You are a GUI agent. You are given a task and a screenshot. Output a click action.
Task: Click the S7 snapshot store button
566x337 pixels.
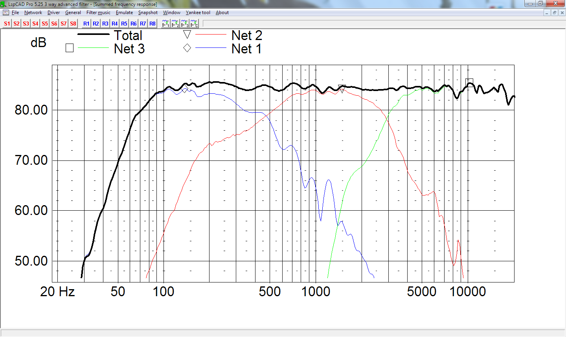tap(64, 24)
